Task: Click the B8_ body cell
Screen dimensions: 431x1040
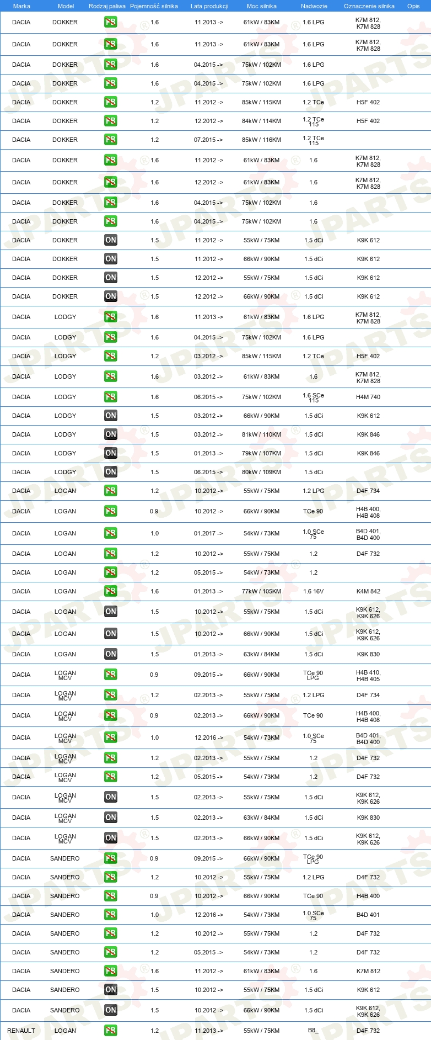Action: [313, 1031]
